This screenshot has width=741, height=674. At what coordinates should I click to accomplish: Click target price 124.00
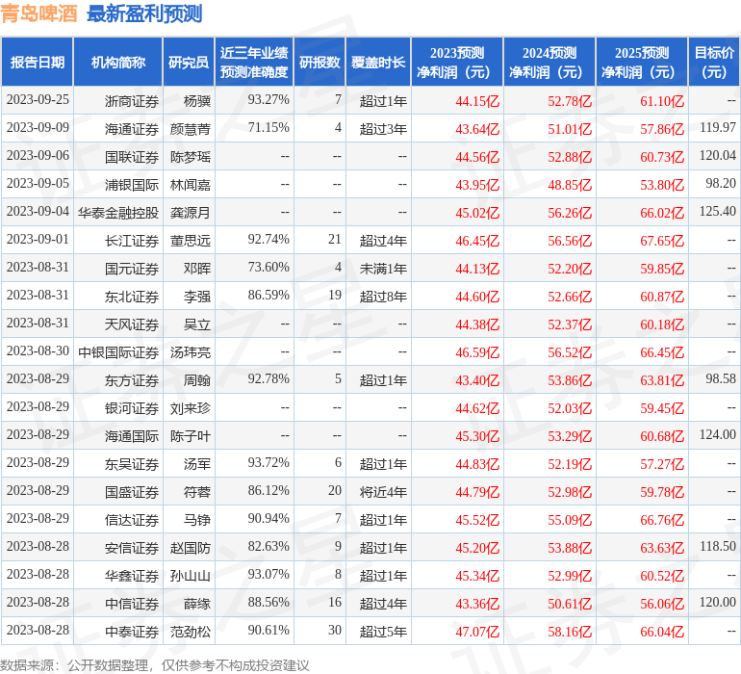tap(717, 434)
